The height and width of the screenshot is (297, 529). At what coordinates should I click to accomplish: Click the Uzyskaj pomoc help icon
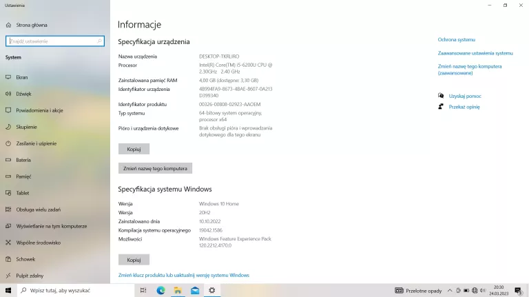(441, 96)
